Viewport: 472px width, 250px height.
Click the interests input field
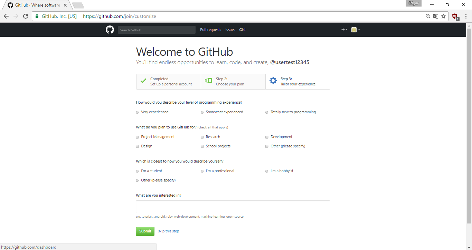(x=233, y=207)
